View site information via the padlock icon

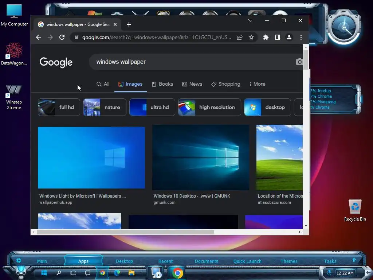point(76,38)
